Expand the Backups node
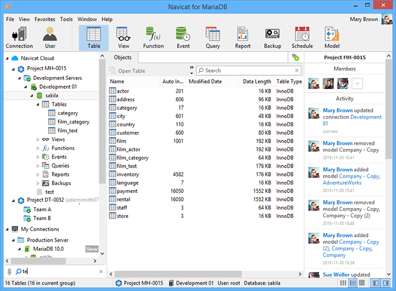The image size is (396, 291). point(38,183)
